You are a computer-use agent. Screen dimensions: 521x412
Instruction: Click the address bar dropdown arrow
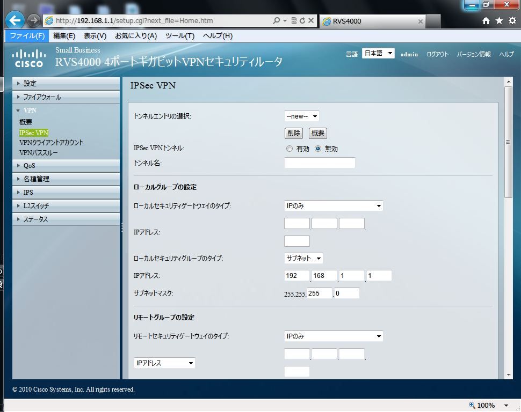click(x=285, y=21)
